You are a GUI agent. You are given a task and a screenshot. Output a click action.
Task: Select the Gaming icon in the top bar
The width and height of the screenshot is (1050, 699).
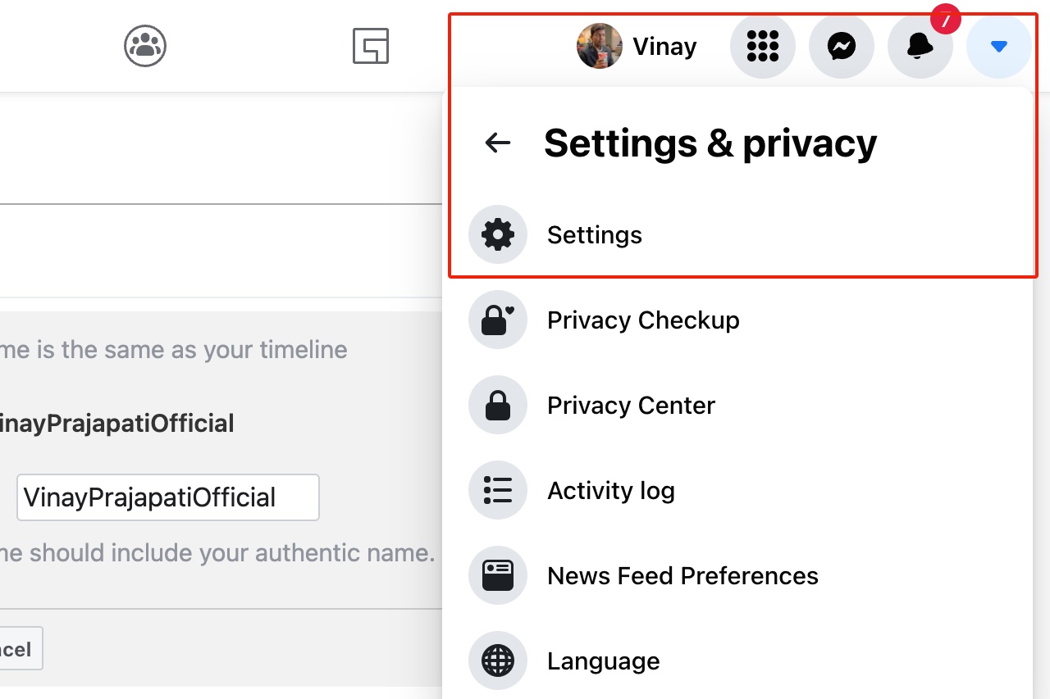(x=371, y=47)
